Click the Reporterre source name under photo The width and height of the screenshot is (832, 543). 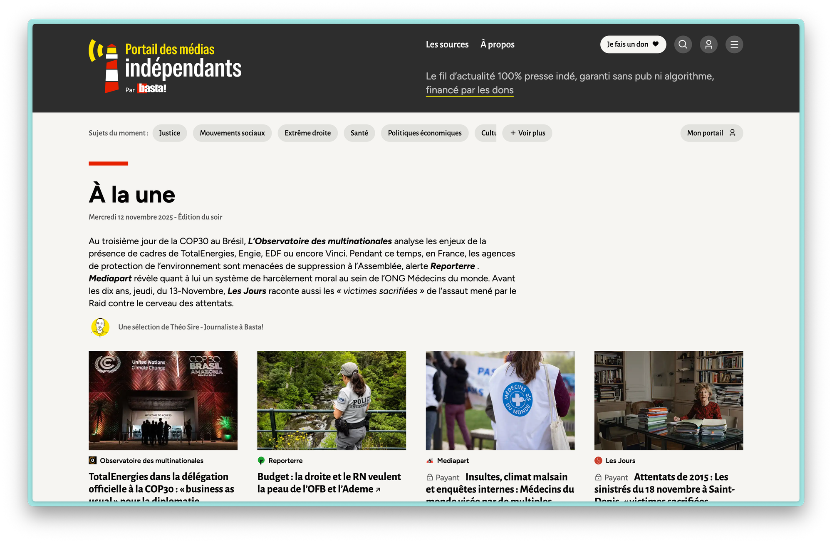(x=285, y=461)
